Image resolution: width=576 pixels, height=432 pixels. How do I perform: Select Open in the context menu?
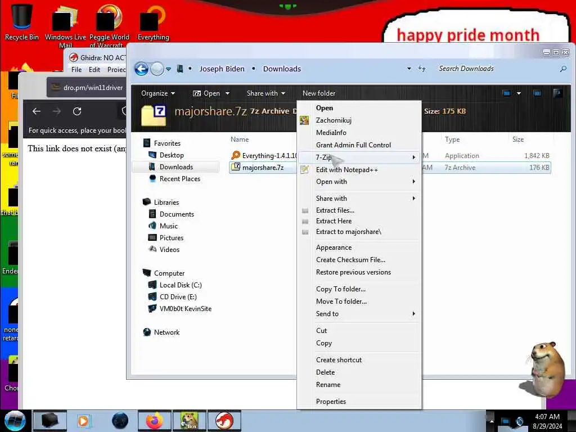359,108
